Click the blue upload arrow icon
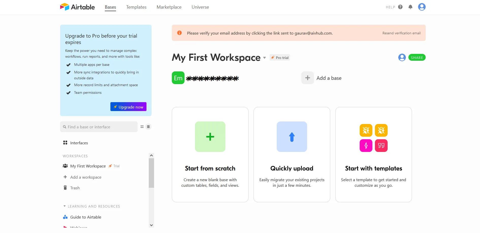The width and height of the screenshot is (480, 233). pyautogui.click(x=292, y=137)
